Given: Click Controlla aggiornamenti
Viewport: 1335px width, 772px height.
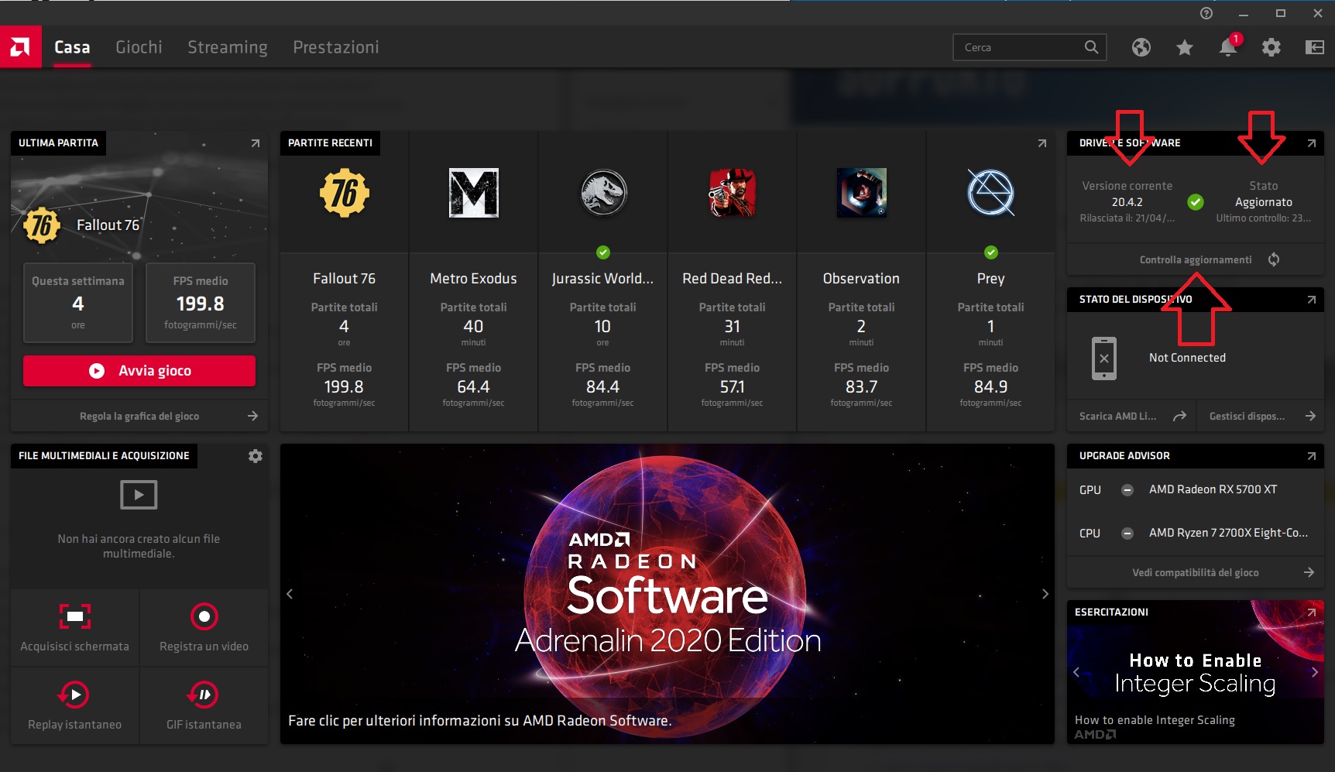Looking at the screenshot, I should 1195,259.
